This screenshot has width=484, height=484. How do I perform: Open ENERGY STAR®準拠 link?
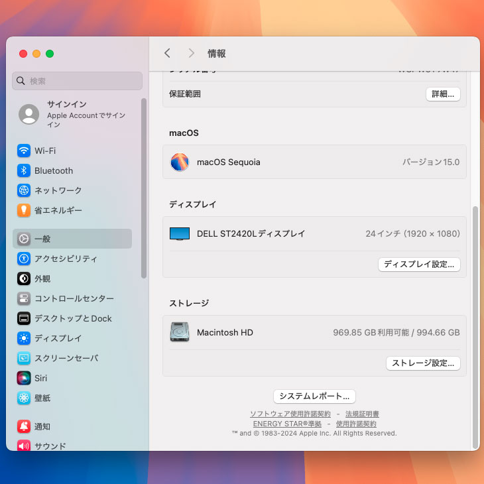point(287,424)
